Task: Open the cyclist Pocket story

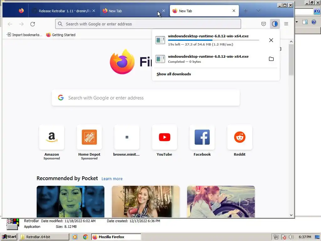Action: coord(221,201)
